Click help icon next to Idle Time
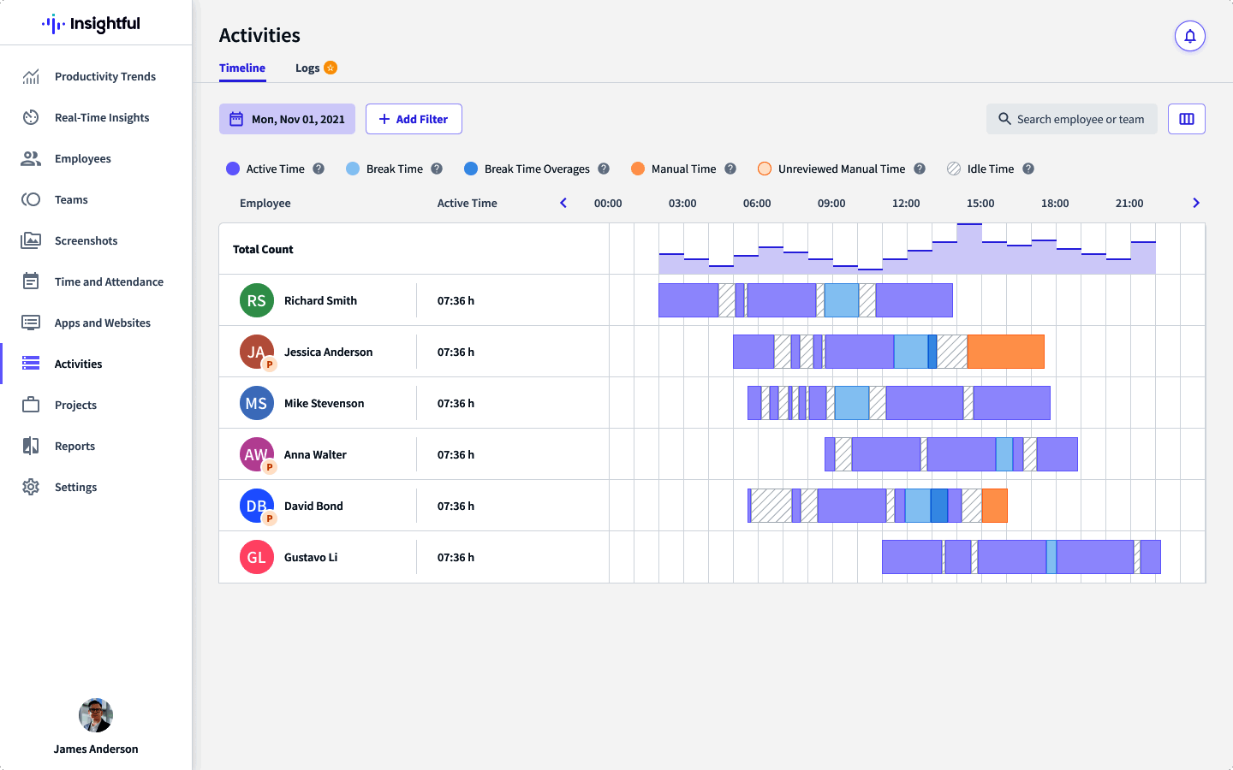The image size is (1233, 770). pos(1028,169)
